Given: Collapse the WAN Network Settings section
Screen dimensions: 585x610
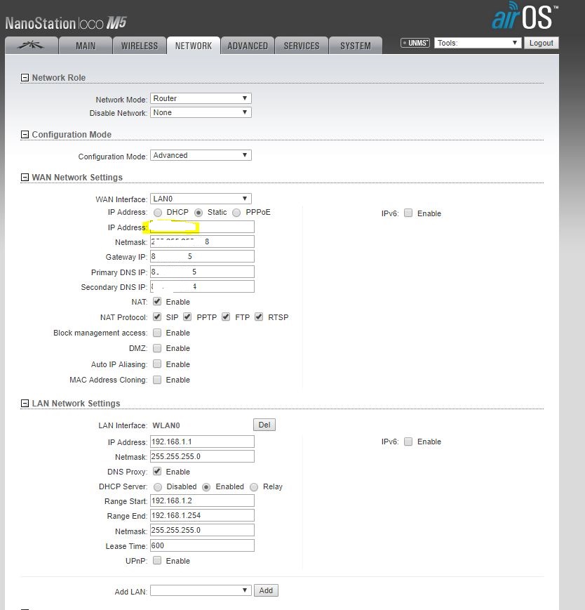Looking at the screenshot, I should coord(25,178).
